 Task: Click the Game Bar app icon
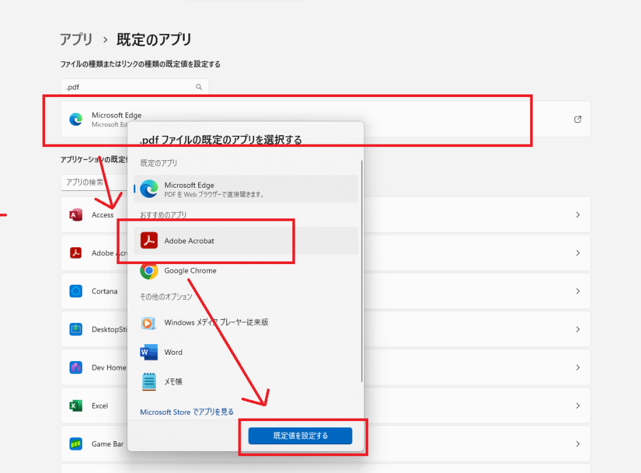[x=76, y=444]
